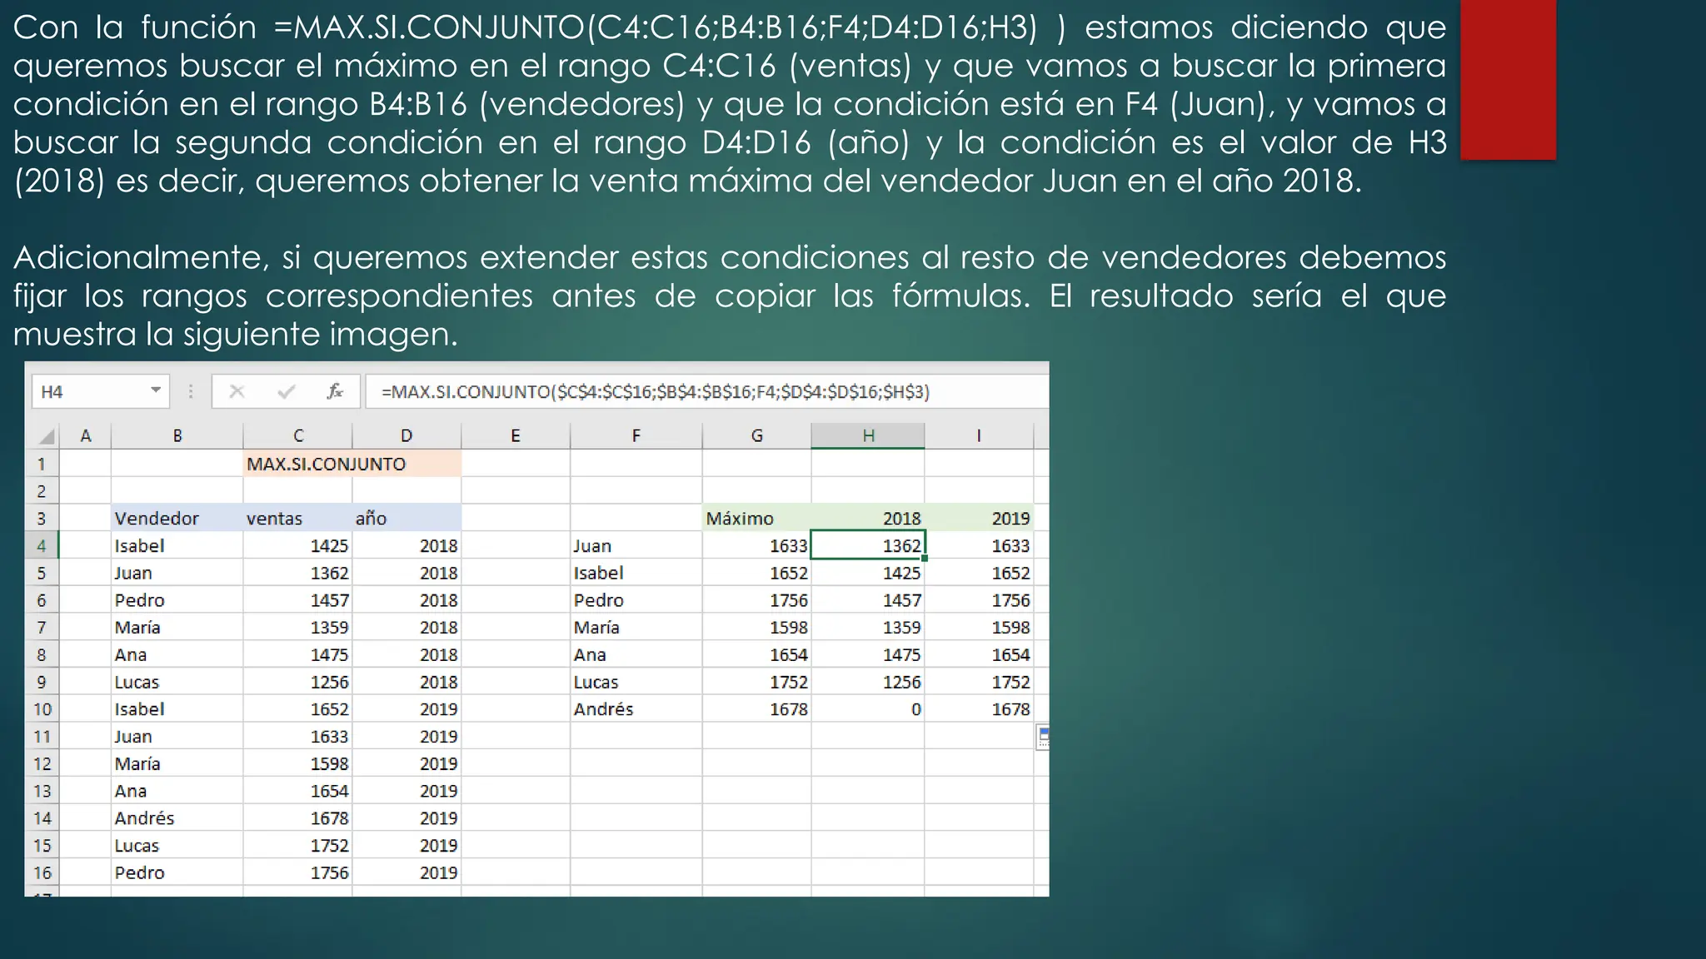Image resolution: width=1706 pixels, height=959 pixels.
Task: Click the confirm checkmark formula bar icon
Action: [286, 391]
